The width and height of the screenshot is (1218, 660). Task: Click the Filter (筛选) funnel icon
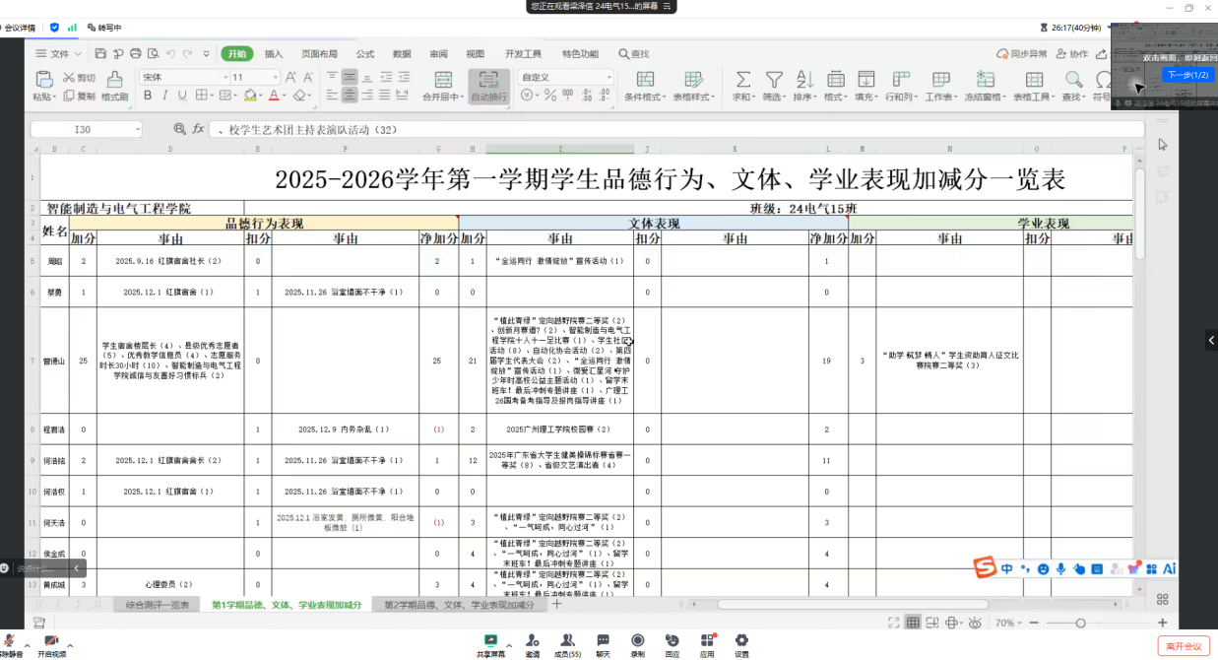774,80
